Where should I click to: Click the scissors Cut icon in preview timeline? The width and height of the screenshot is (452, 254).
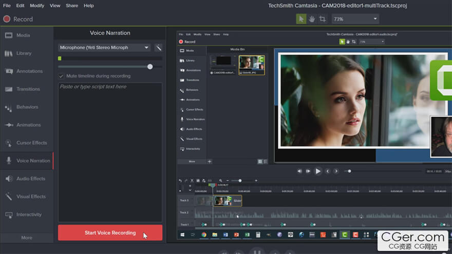pos(192,181)
